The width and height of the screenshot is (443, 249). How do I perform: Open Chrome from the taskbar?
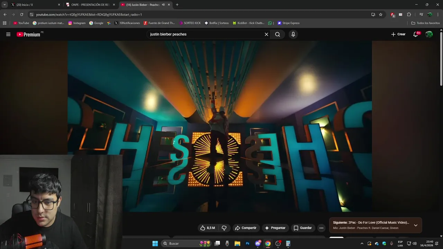click(x=268, y=243)
